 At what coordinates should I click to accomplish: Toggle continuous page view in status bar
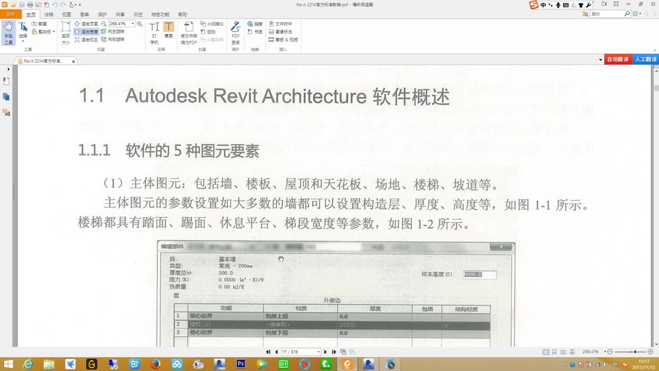click(555, 351)
